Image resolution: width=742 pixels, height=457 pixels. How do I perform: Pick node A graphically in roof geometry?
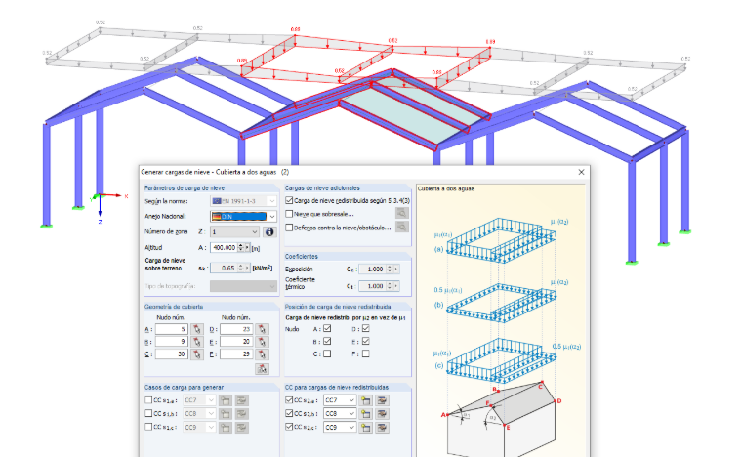[196, 329]
